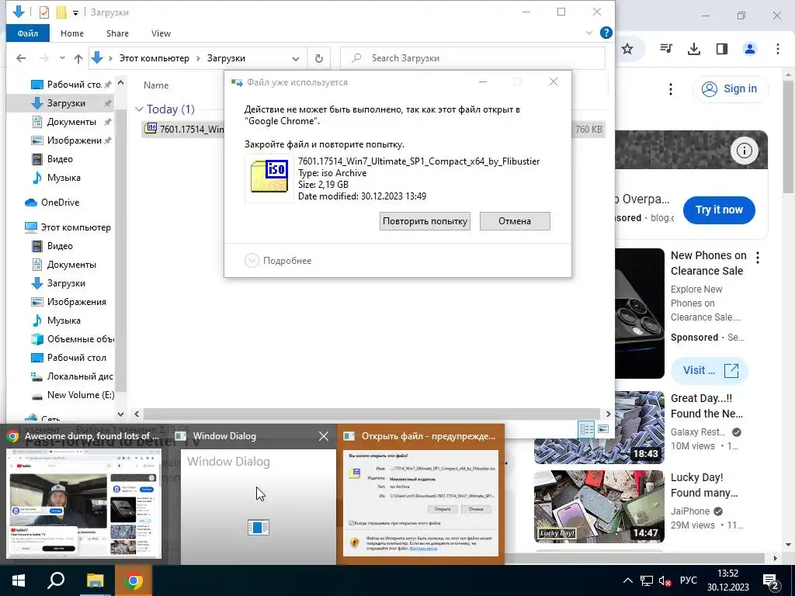This screenshot has height=596, width=795.
Task: Open the View ribbon tab
Action: [161, 33]
